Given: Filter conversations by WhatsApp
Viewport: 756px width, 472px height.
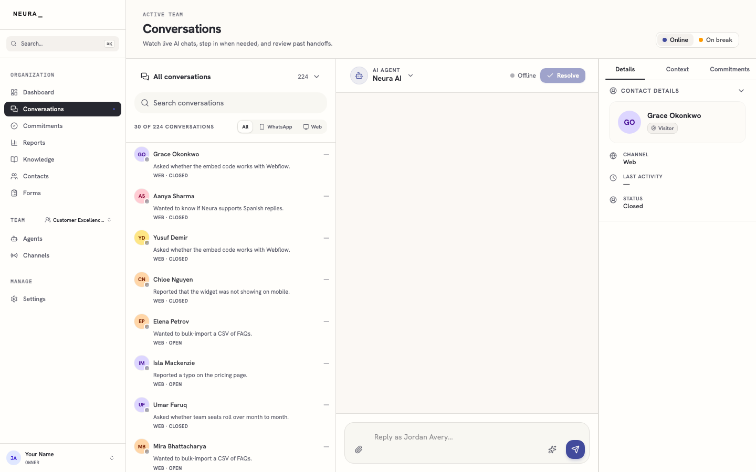Looking at the screenshot, I should pos(276,127).
